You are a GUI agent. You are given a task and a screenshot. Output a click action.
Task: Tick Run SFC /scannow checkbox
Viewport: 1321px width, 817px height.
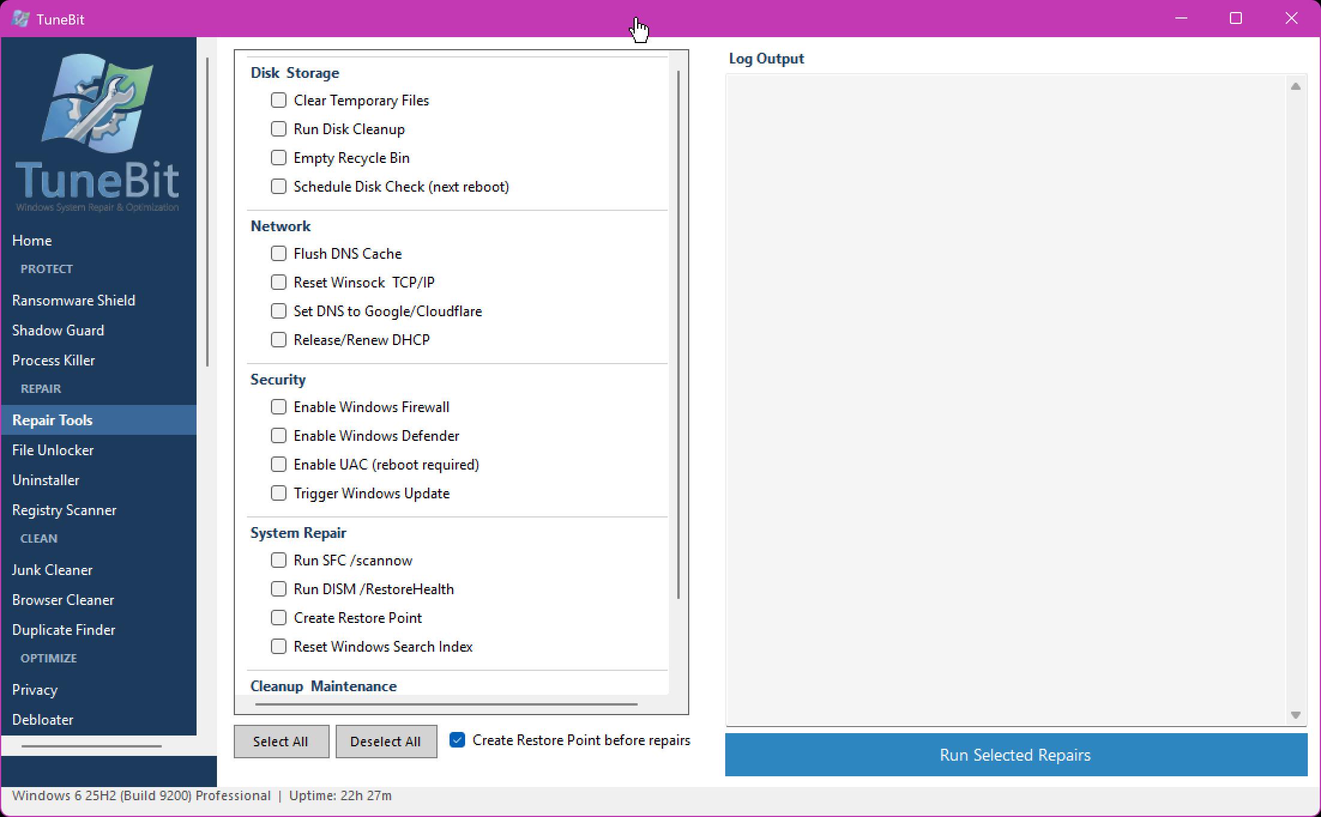279,560
